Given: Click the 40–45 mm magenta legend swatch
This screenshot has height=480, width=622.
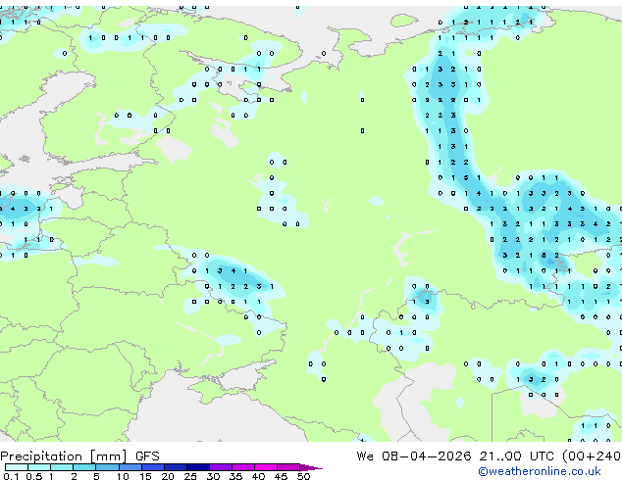Looking at the screenshot, I should (x=266, y=467).
